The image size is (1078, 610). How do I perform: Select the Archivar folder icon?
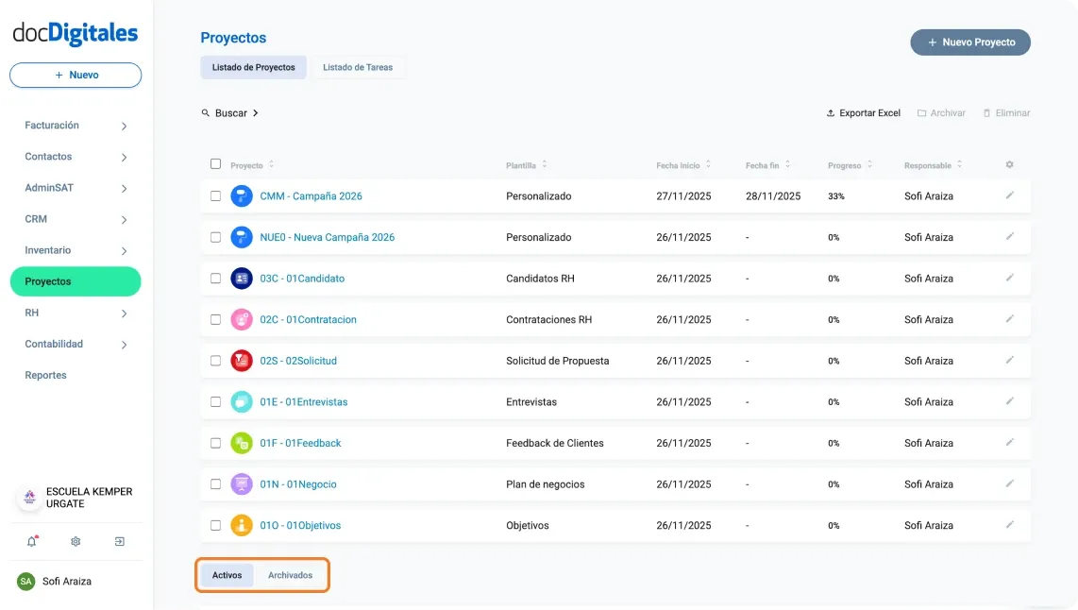point(919,112)
